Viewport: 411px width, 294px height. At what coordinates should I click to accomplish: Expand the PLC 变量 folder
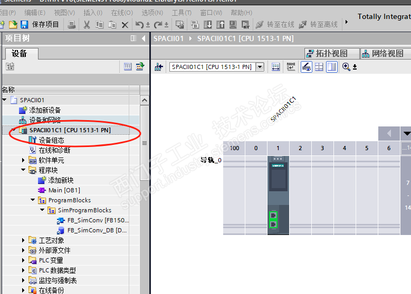click(x=23, y=260)
